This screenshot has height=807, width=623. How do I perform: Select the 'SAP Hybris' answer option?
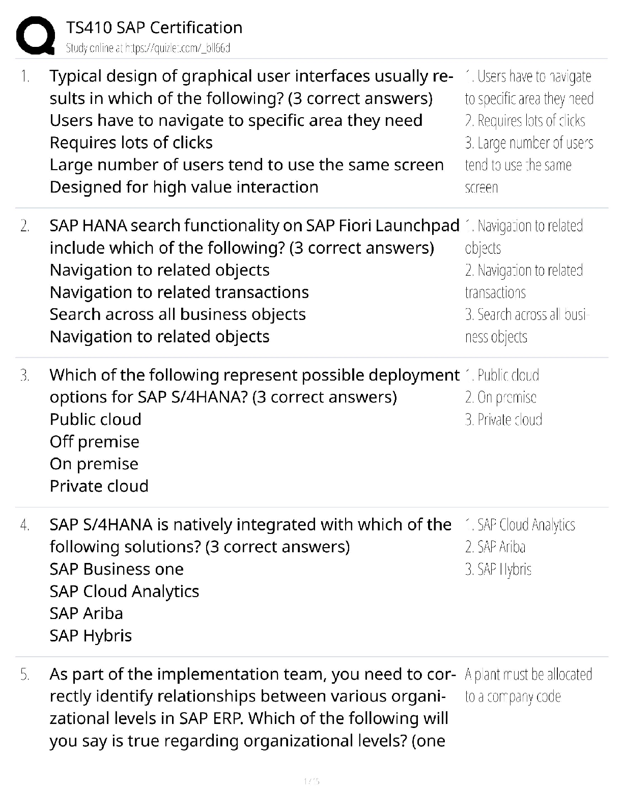point(91,636)
